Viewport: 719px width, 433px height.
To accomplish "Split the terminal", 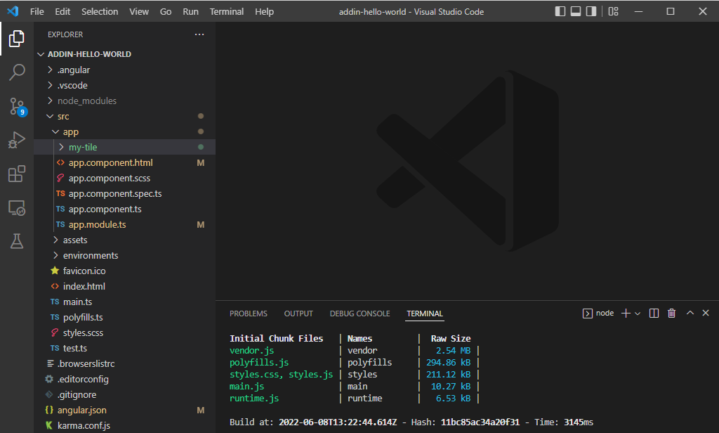I will pos(654,314).
